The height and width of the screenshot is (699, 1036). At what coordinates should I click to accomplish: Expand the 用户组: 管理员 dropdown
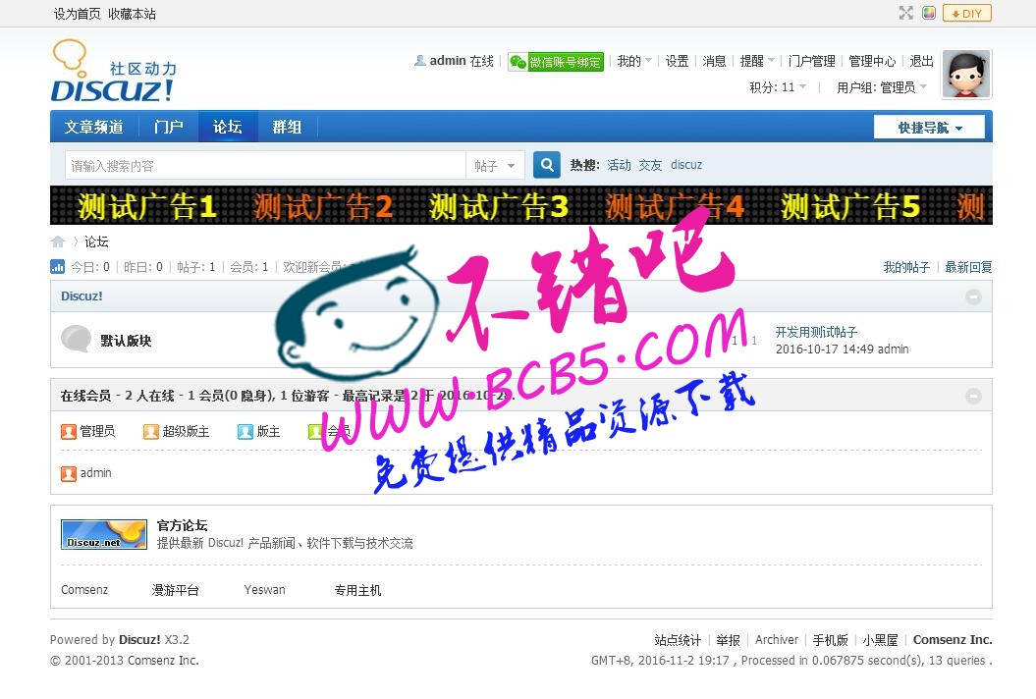(x=882, y=87)
